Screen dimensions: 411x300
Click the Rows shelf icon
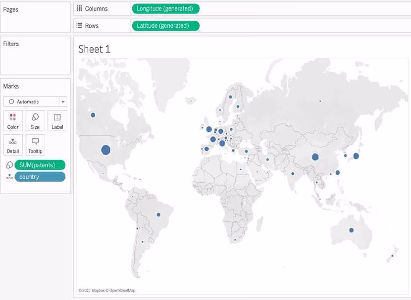click(x=79, y=25)
